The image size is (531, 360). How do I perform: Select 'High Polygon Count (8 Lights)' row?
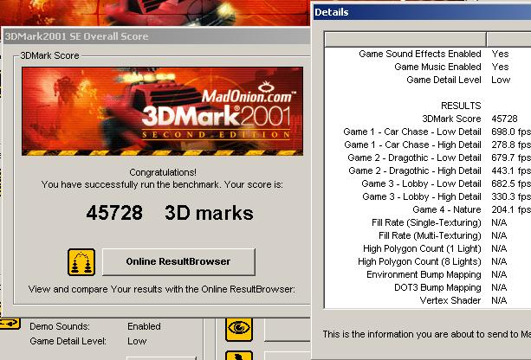[428, 261]
